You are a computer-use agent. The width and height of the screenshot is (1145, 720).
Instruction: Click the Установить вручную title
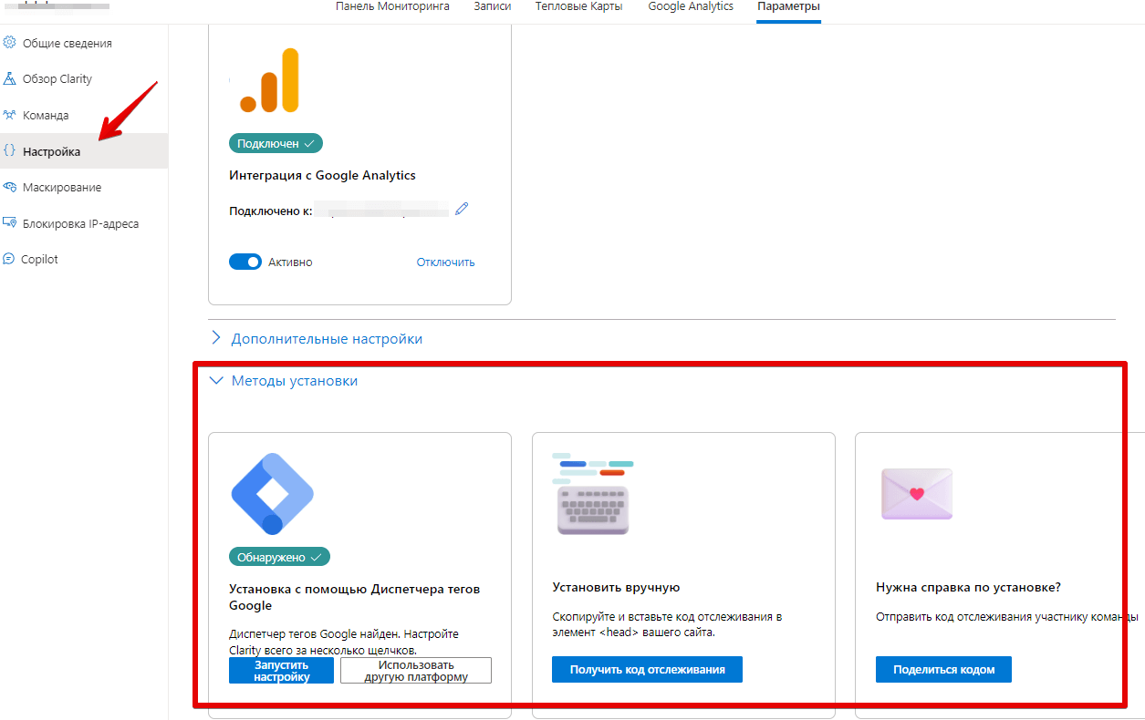(616, 587)
